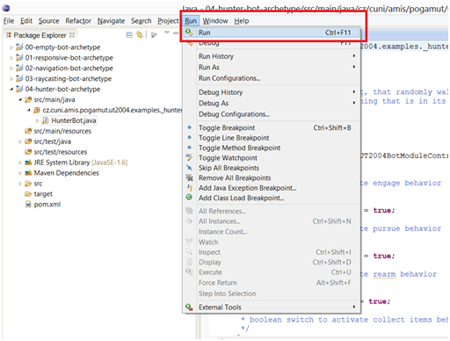Screen dimensions: 450x341
Task: Click the Maven Dependencies library icon
Action: (x=28, y=173)
